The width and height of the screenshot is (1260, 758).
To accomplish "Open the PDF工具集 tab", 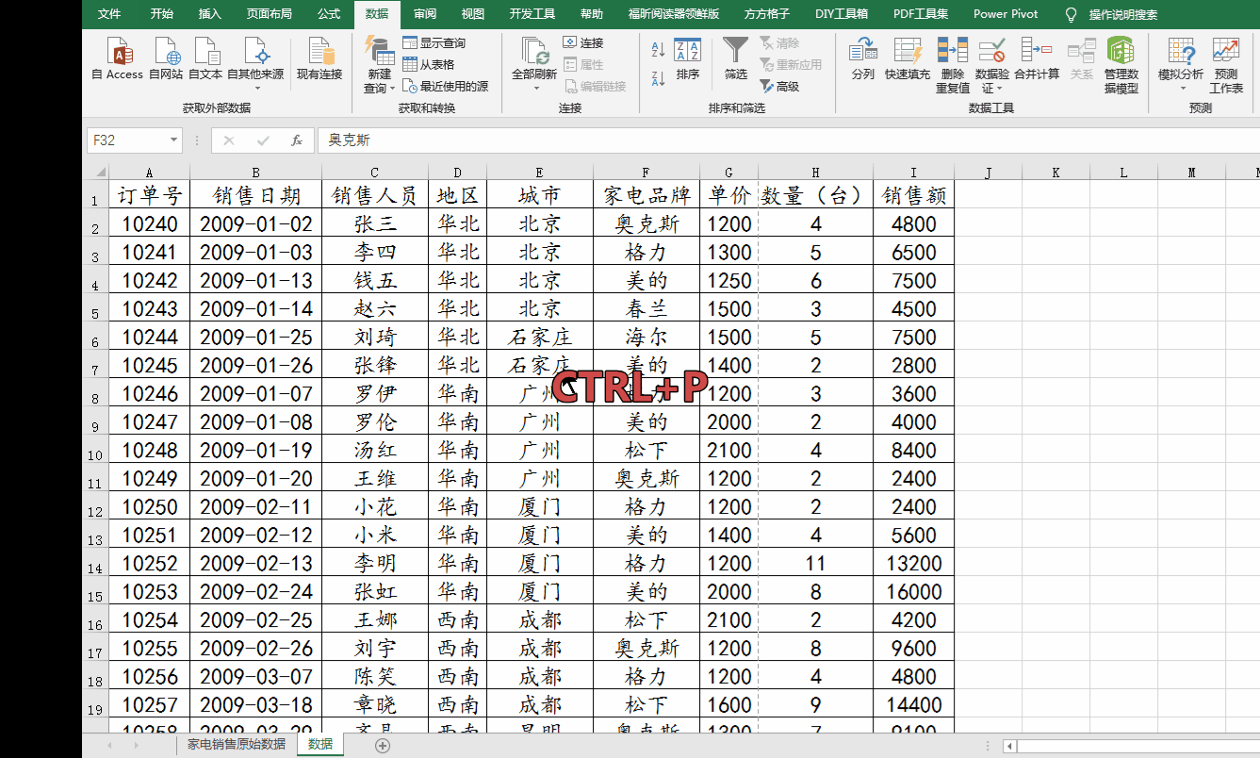I will click(x=921, y=14).
